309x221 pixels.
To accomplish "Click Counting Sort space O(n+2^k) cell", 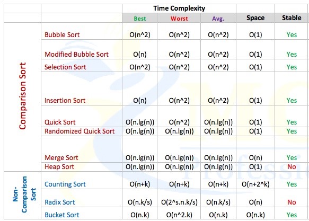I will click(x=255, y=180).
